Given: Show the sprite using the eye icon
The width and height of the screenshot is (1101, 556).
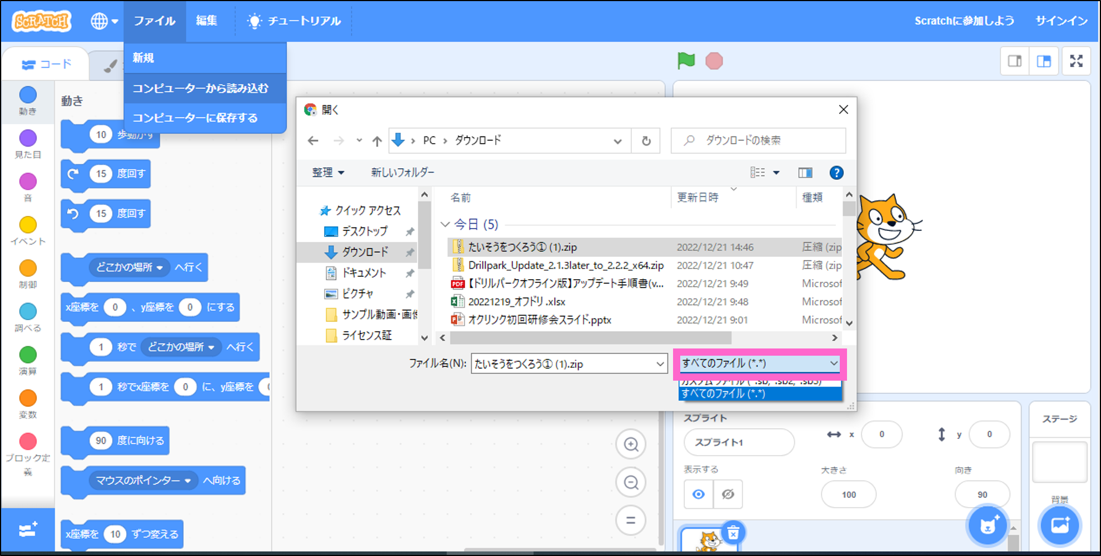Looking at the screenshot, I should 699,494.
